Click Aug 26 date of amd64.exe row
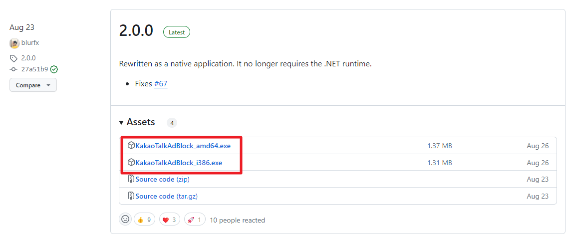The image size is (571, 239). pos(538,146)
